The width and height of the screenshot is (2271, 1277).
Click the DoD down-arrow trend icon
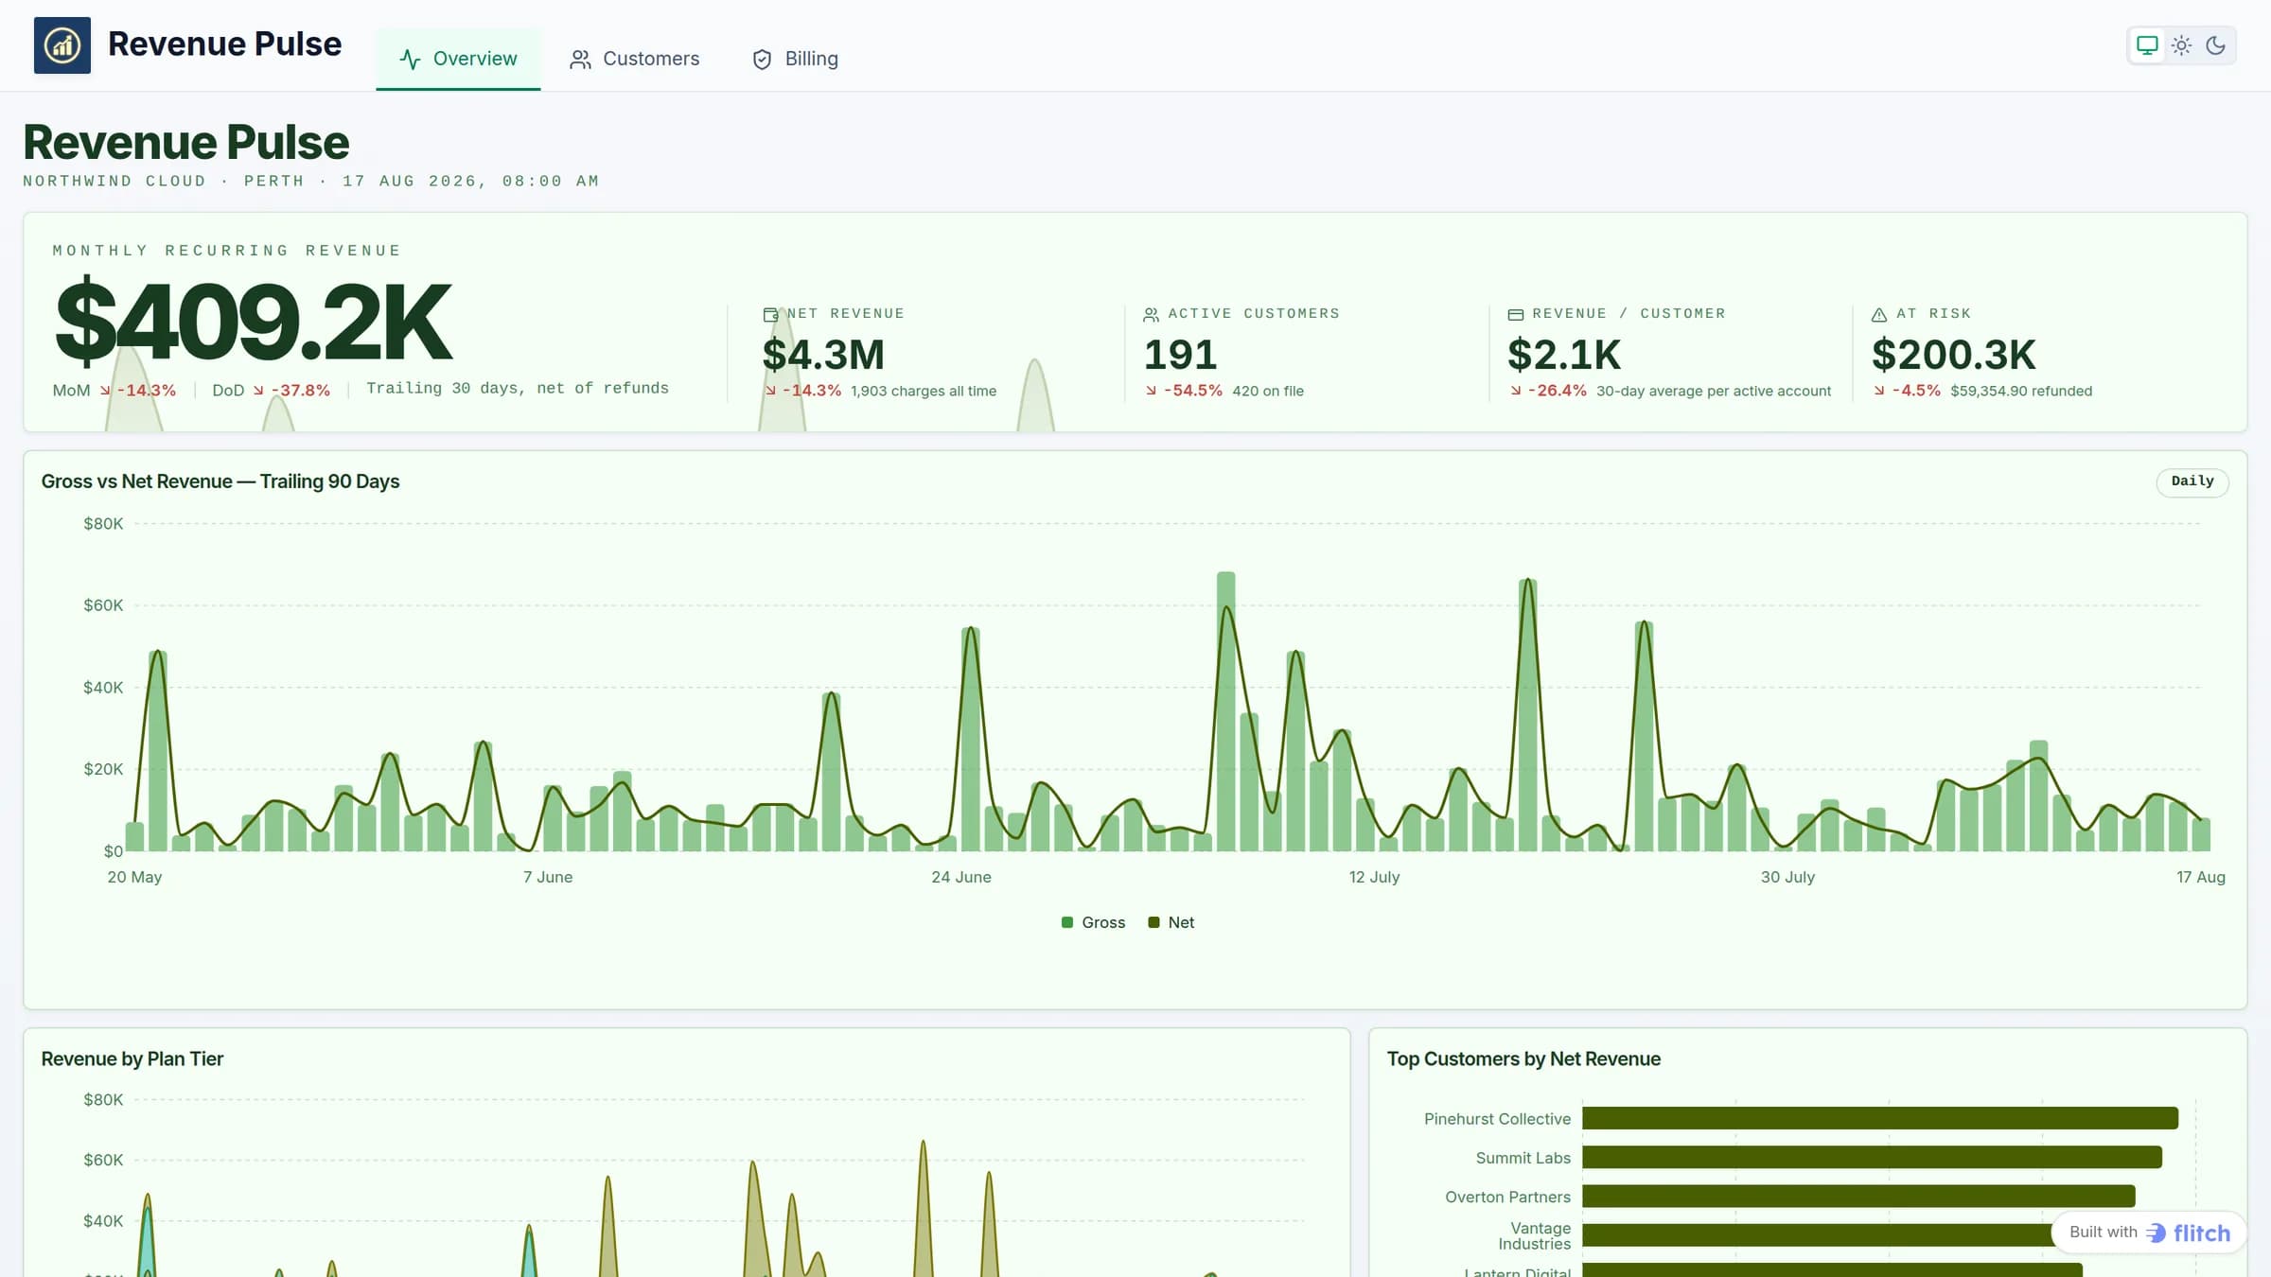pyautogui.click(x=258, y=391)
